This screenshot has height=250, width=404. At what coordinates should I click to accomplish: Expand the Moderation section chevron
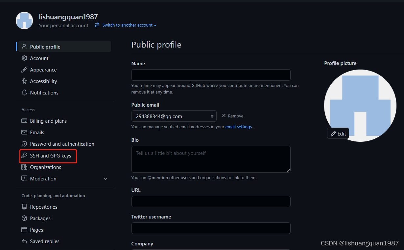pyautogui.click(x=105, y=179)
